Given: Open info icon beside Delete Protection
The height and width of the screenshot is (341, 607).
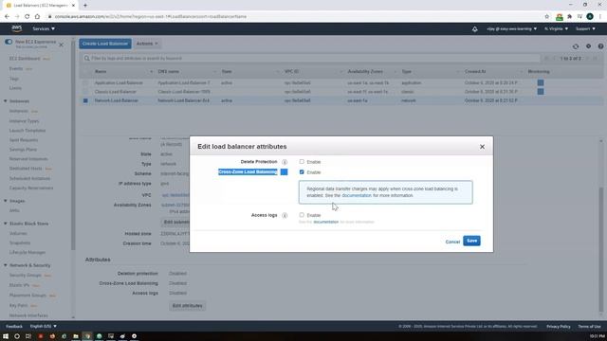Looking at the screenshot, I should [x=285, y=162].
